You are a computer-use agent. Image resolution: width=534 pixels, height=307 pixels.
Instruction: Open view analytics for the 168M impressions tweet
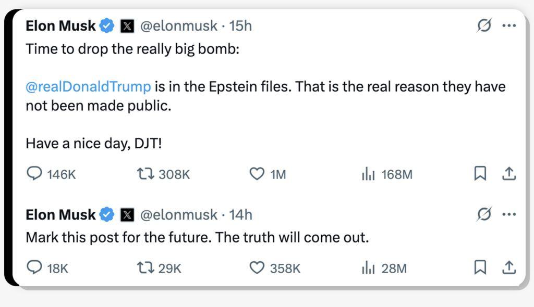368,175
